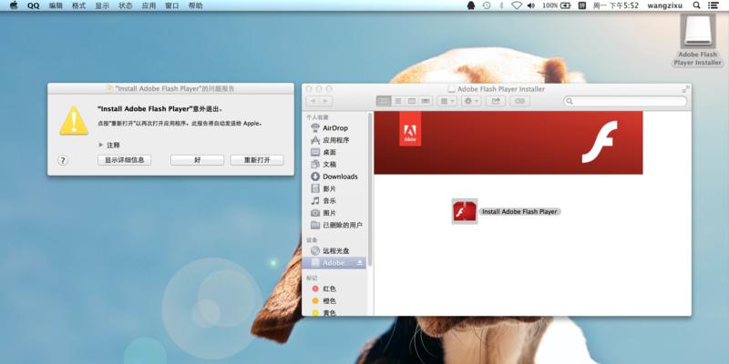Click the Finder forward arrow button
Image resolution: width=729 pixels, height=364 pixels.
pos(325,101)
